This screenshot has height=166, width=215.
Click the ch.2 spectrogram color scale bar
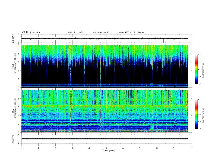(196, 114)
